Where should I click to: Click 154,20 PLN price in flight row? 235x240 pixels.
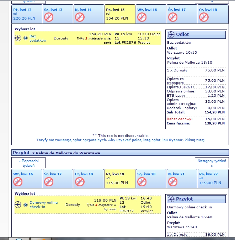(x=100, y=34)
